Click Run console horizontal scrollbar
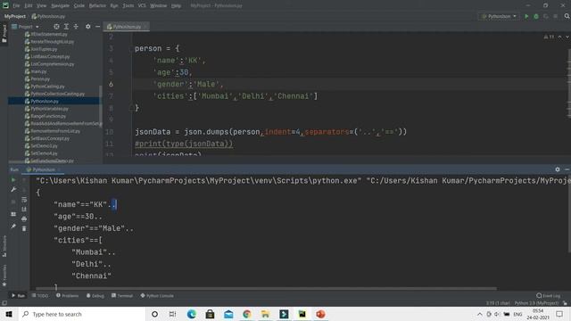This screenshot has height=321, width=571. (x=266, y=289)
